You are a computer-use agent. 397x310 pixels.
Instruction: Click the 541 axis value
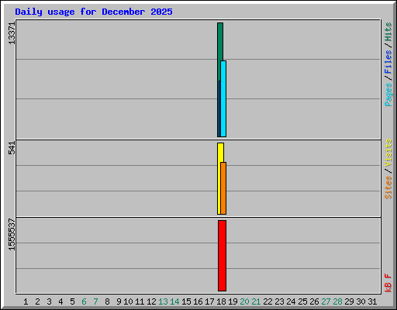tap(12, 148)
